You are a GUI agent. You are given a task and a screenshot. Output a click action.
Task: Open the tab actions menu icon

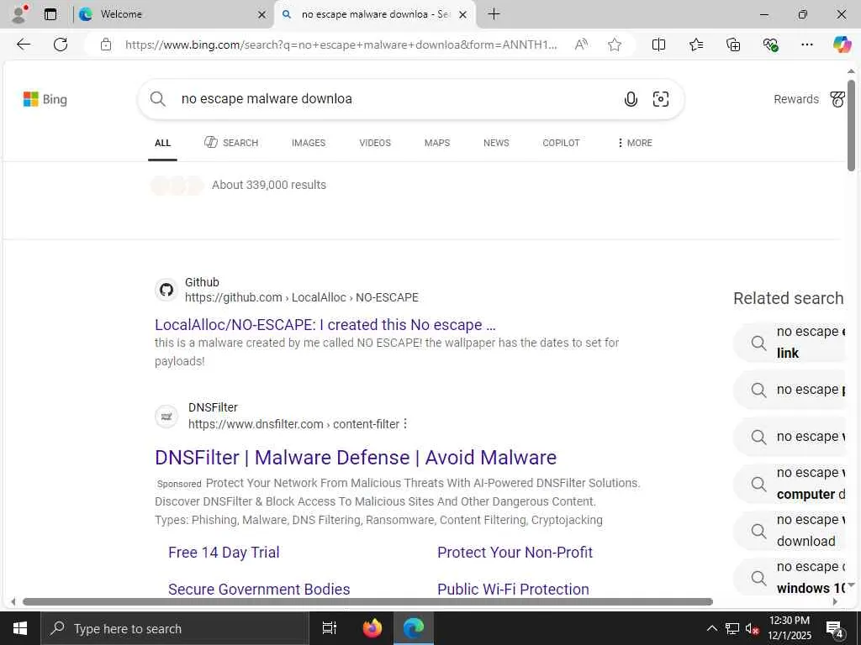point(50,14)
